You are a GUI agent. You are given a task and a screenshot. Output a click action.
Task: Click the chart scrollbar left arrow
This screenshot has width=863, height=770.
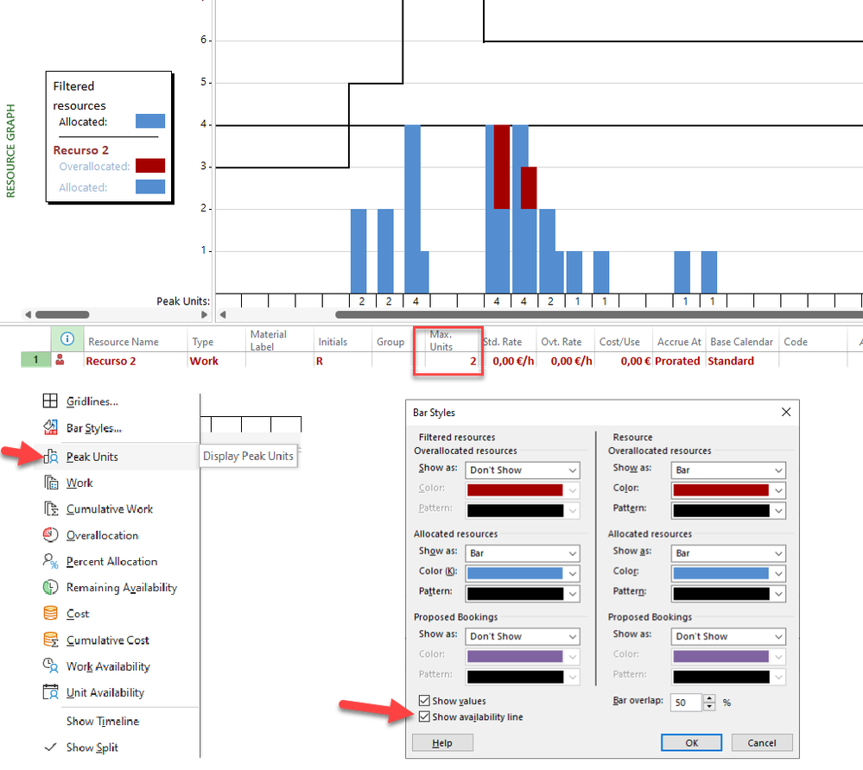click(x=223, y=314)
